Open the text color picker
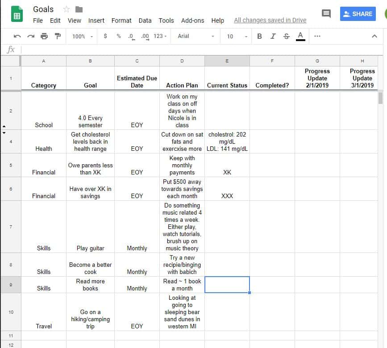This screenshot has height=348, width=387. tap(300, 36)
